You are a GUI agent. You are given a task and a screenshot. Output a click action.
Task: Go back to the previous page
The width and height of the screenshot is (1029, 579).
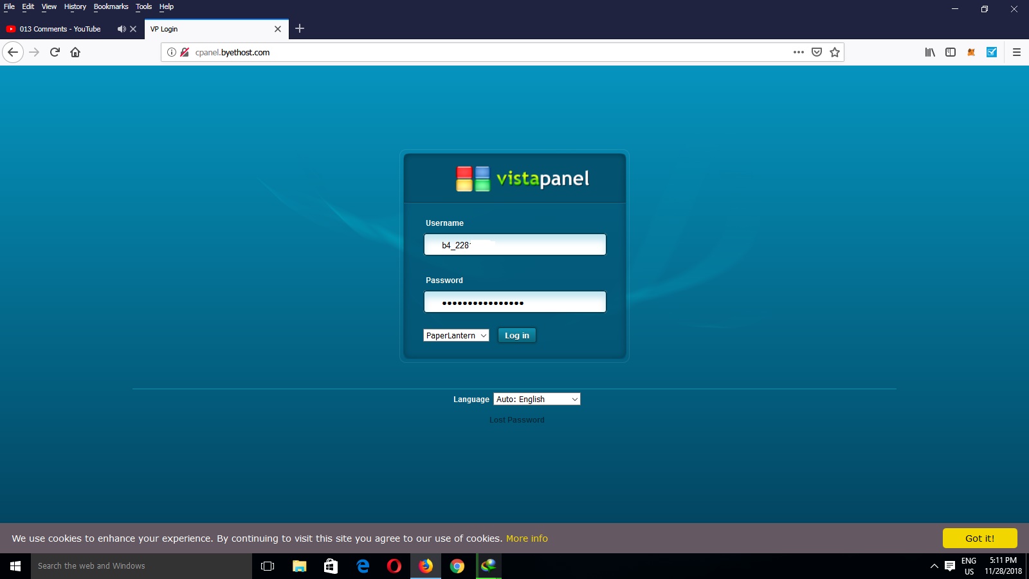13,52
